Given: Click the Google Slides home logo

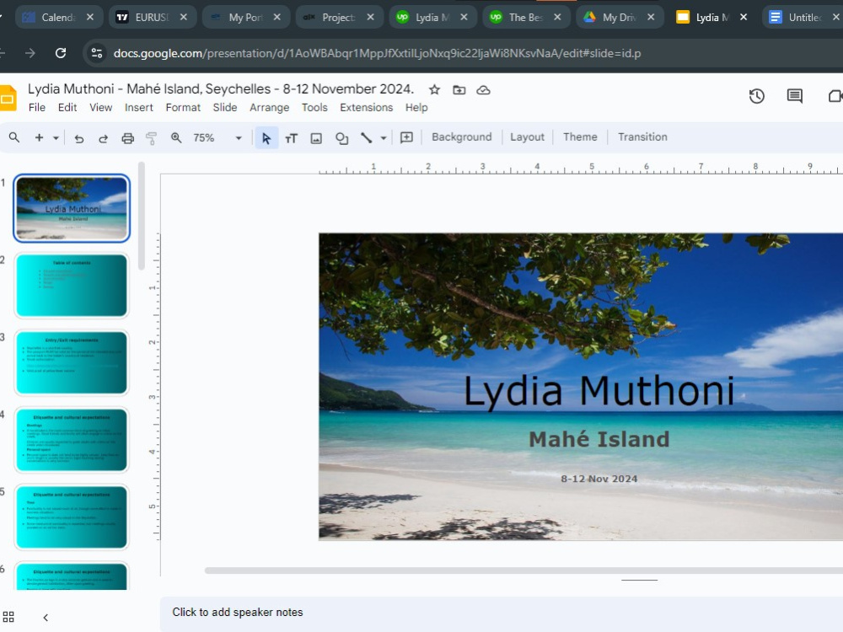Looking at the screenshot, I should click(x=8, y=99).
